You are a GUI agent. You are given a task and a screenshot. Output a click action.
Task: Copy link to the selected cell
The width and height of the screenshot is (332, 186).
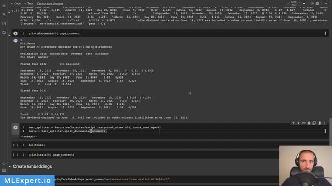(303, 123)
